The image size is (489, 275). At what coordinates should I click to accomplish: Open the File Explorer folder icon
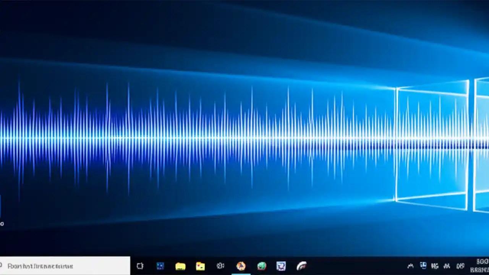click(x=181, y=265)
